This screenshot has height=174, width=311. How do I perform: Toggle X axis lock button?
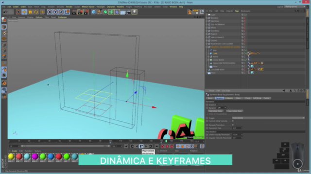click(x=50, y=12)
